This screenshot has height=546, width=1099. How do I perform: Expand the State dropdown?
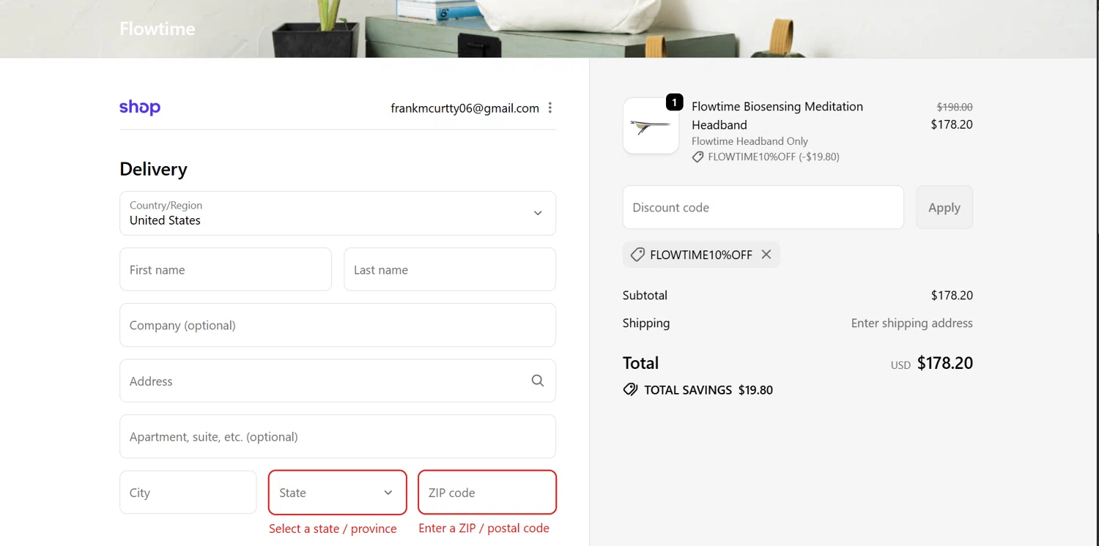pyautogui.click(x=338, y=493)
